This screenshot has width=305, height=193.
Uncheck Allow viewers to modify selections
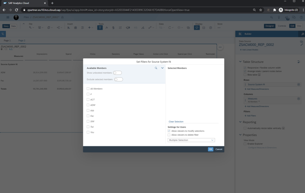click(169, 131)
